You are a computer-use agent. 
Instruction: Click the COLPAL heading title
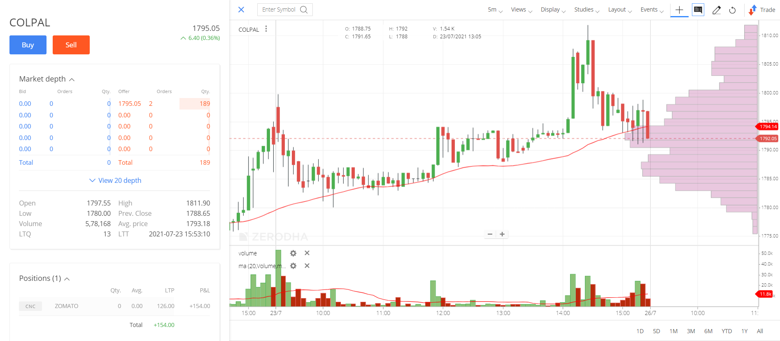pos(30,23)
